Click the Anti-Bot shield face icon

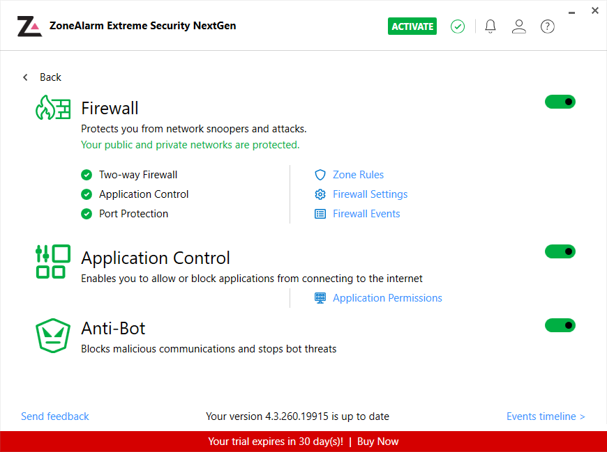coord(53,336)
